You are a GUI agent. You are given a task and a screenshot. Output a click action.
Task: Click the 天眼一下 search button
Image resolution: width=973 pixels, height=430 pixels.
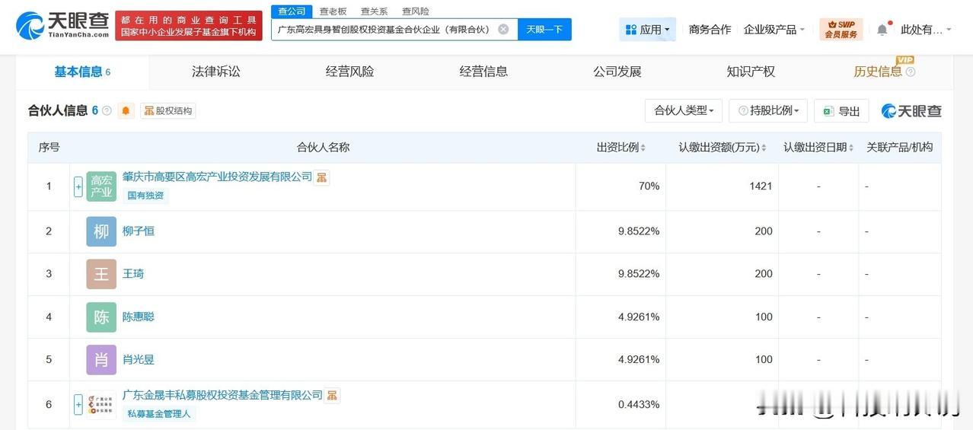click(x=544, y=30)
